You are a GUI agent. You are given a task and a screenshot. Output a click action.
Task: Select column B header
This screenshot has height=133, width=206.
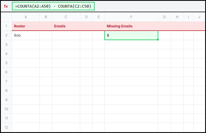[x=46, y=17]
